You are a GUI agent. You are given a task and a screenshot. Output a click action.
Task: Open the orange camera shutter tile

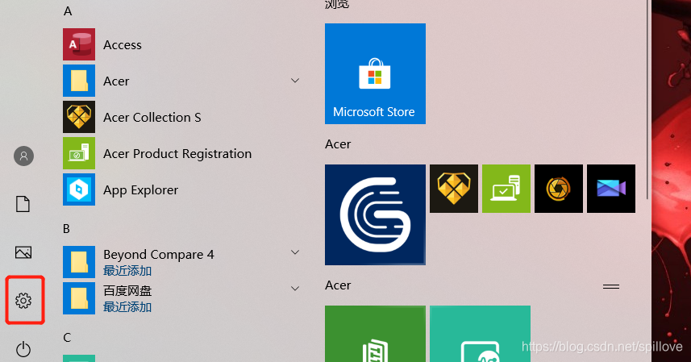click(559, 189)
